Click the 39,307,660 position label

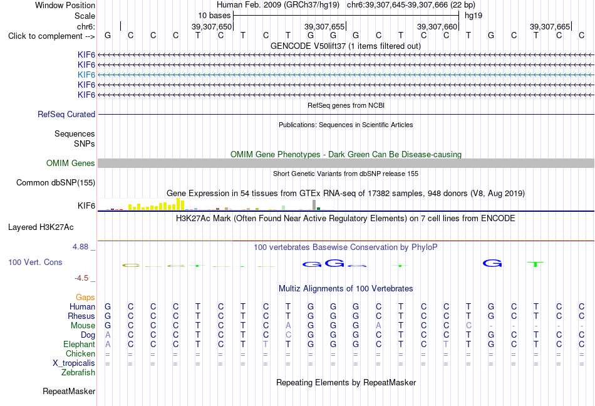click(x=437, y=26)
